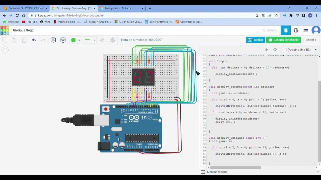Click the vertical scrollbar of code editor

[x=319, y=121]
